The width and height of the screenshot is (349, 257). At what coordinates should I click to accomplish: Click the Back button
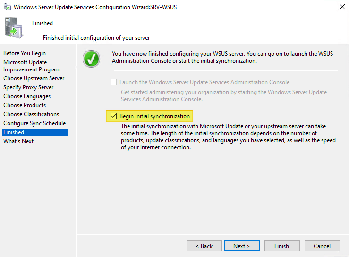coord(204,246)
